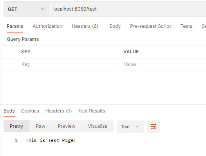The image size is (206, 156).
Task: Open the GET method dropdown
Action: [x=26, y=9]
